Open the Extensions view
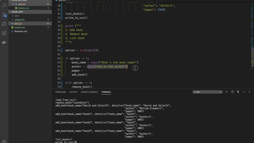 click(4, 33)
